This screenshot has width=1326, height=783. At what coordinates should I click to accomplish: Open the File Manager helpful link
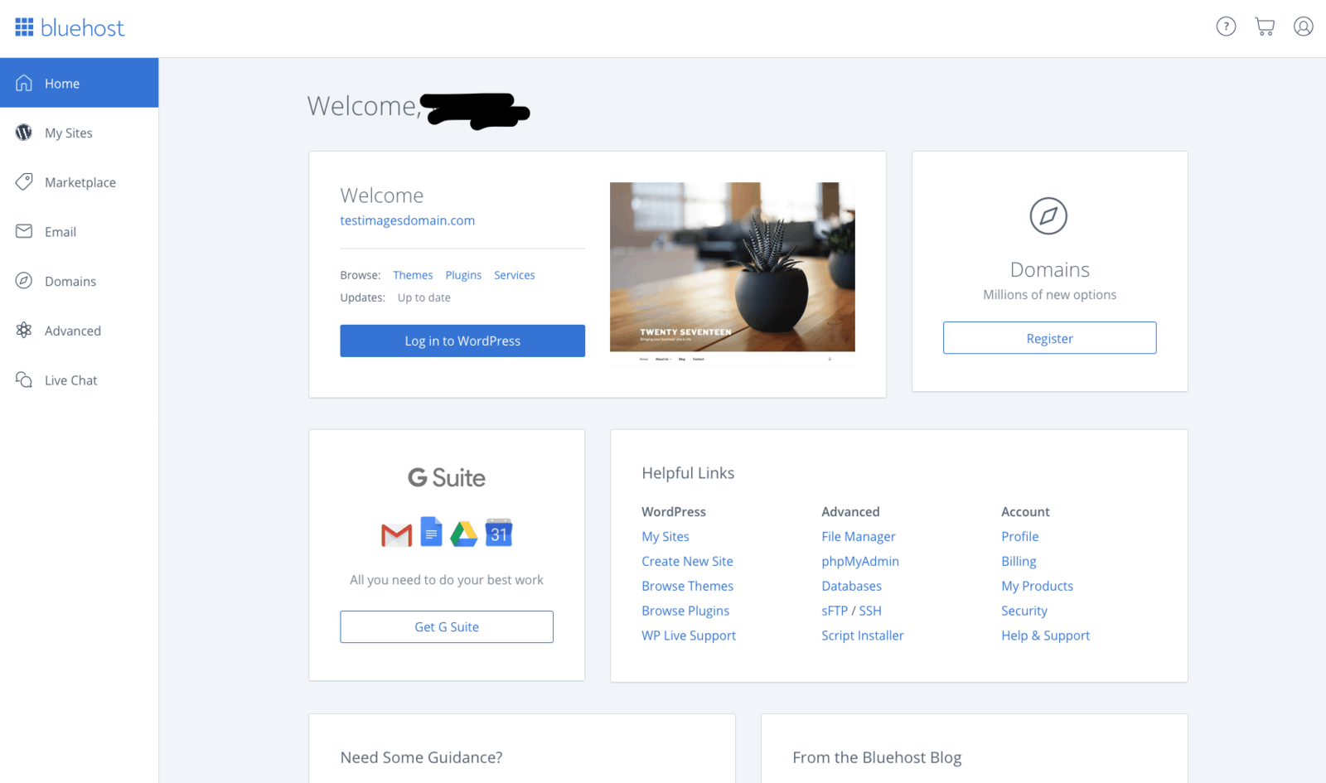click(858, 537)
